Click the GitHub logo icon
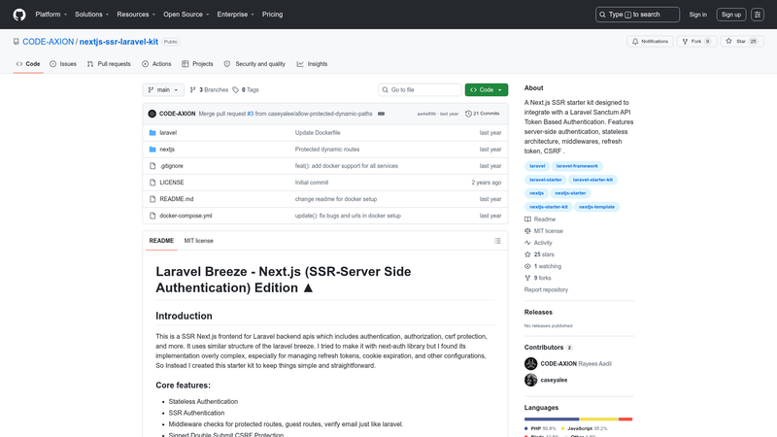 tap(19, 15)
